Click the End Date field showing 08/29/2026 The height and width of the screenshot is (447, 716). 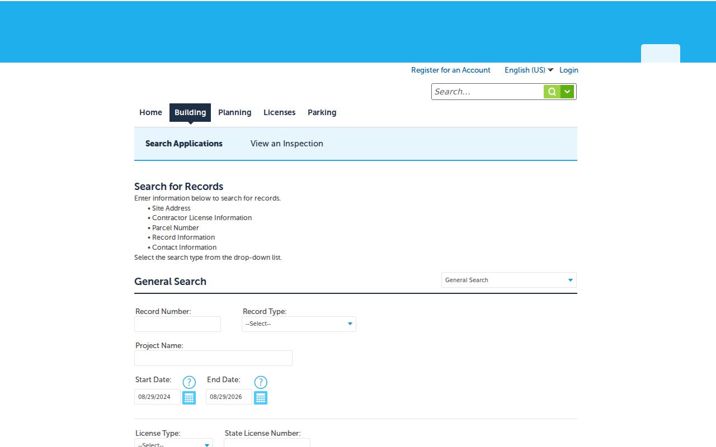229,397
